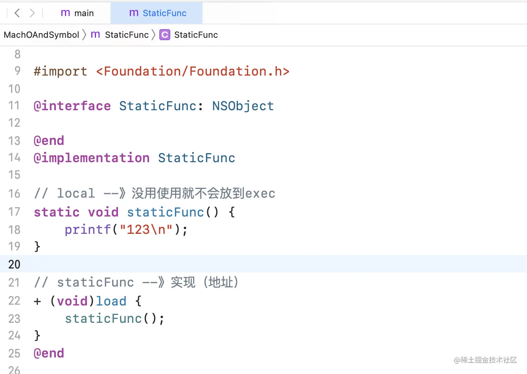Click the purple C class icon in breadcrumb

[x=165, y=35]
